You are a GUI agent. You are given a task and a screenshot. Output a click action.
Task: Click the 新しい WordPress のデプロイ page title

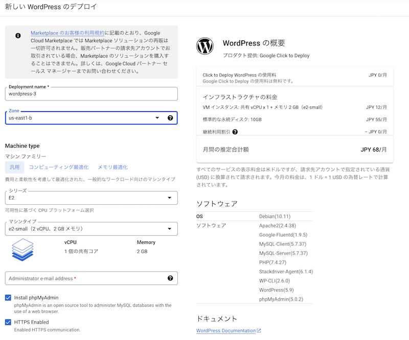tap(51, 7)
